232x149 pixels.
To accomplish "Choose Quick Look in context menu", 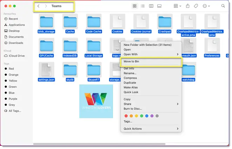I will click(x=151, y=92).
